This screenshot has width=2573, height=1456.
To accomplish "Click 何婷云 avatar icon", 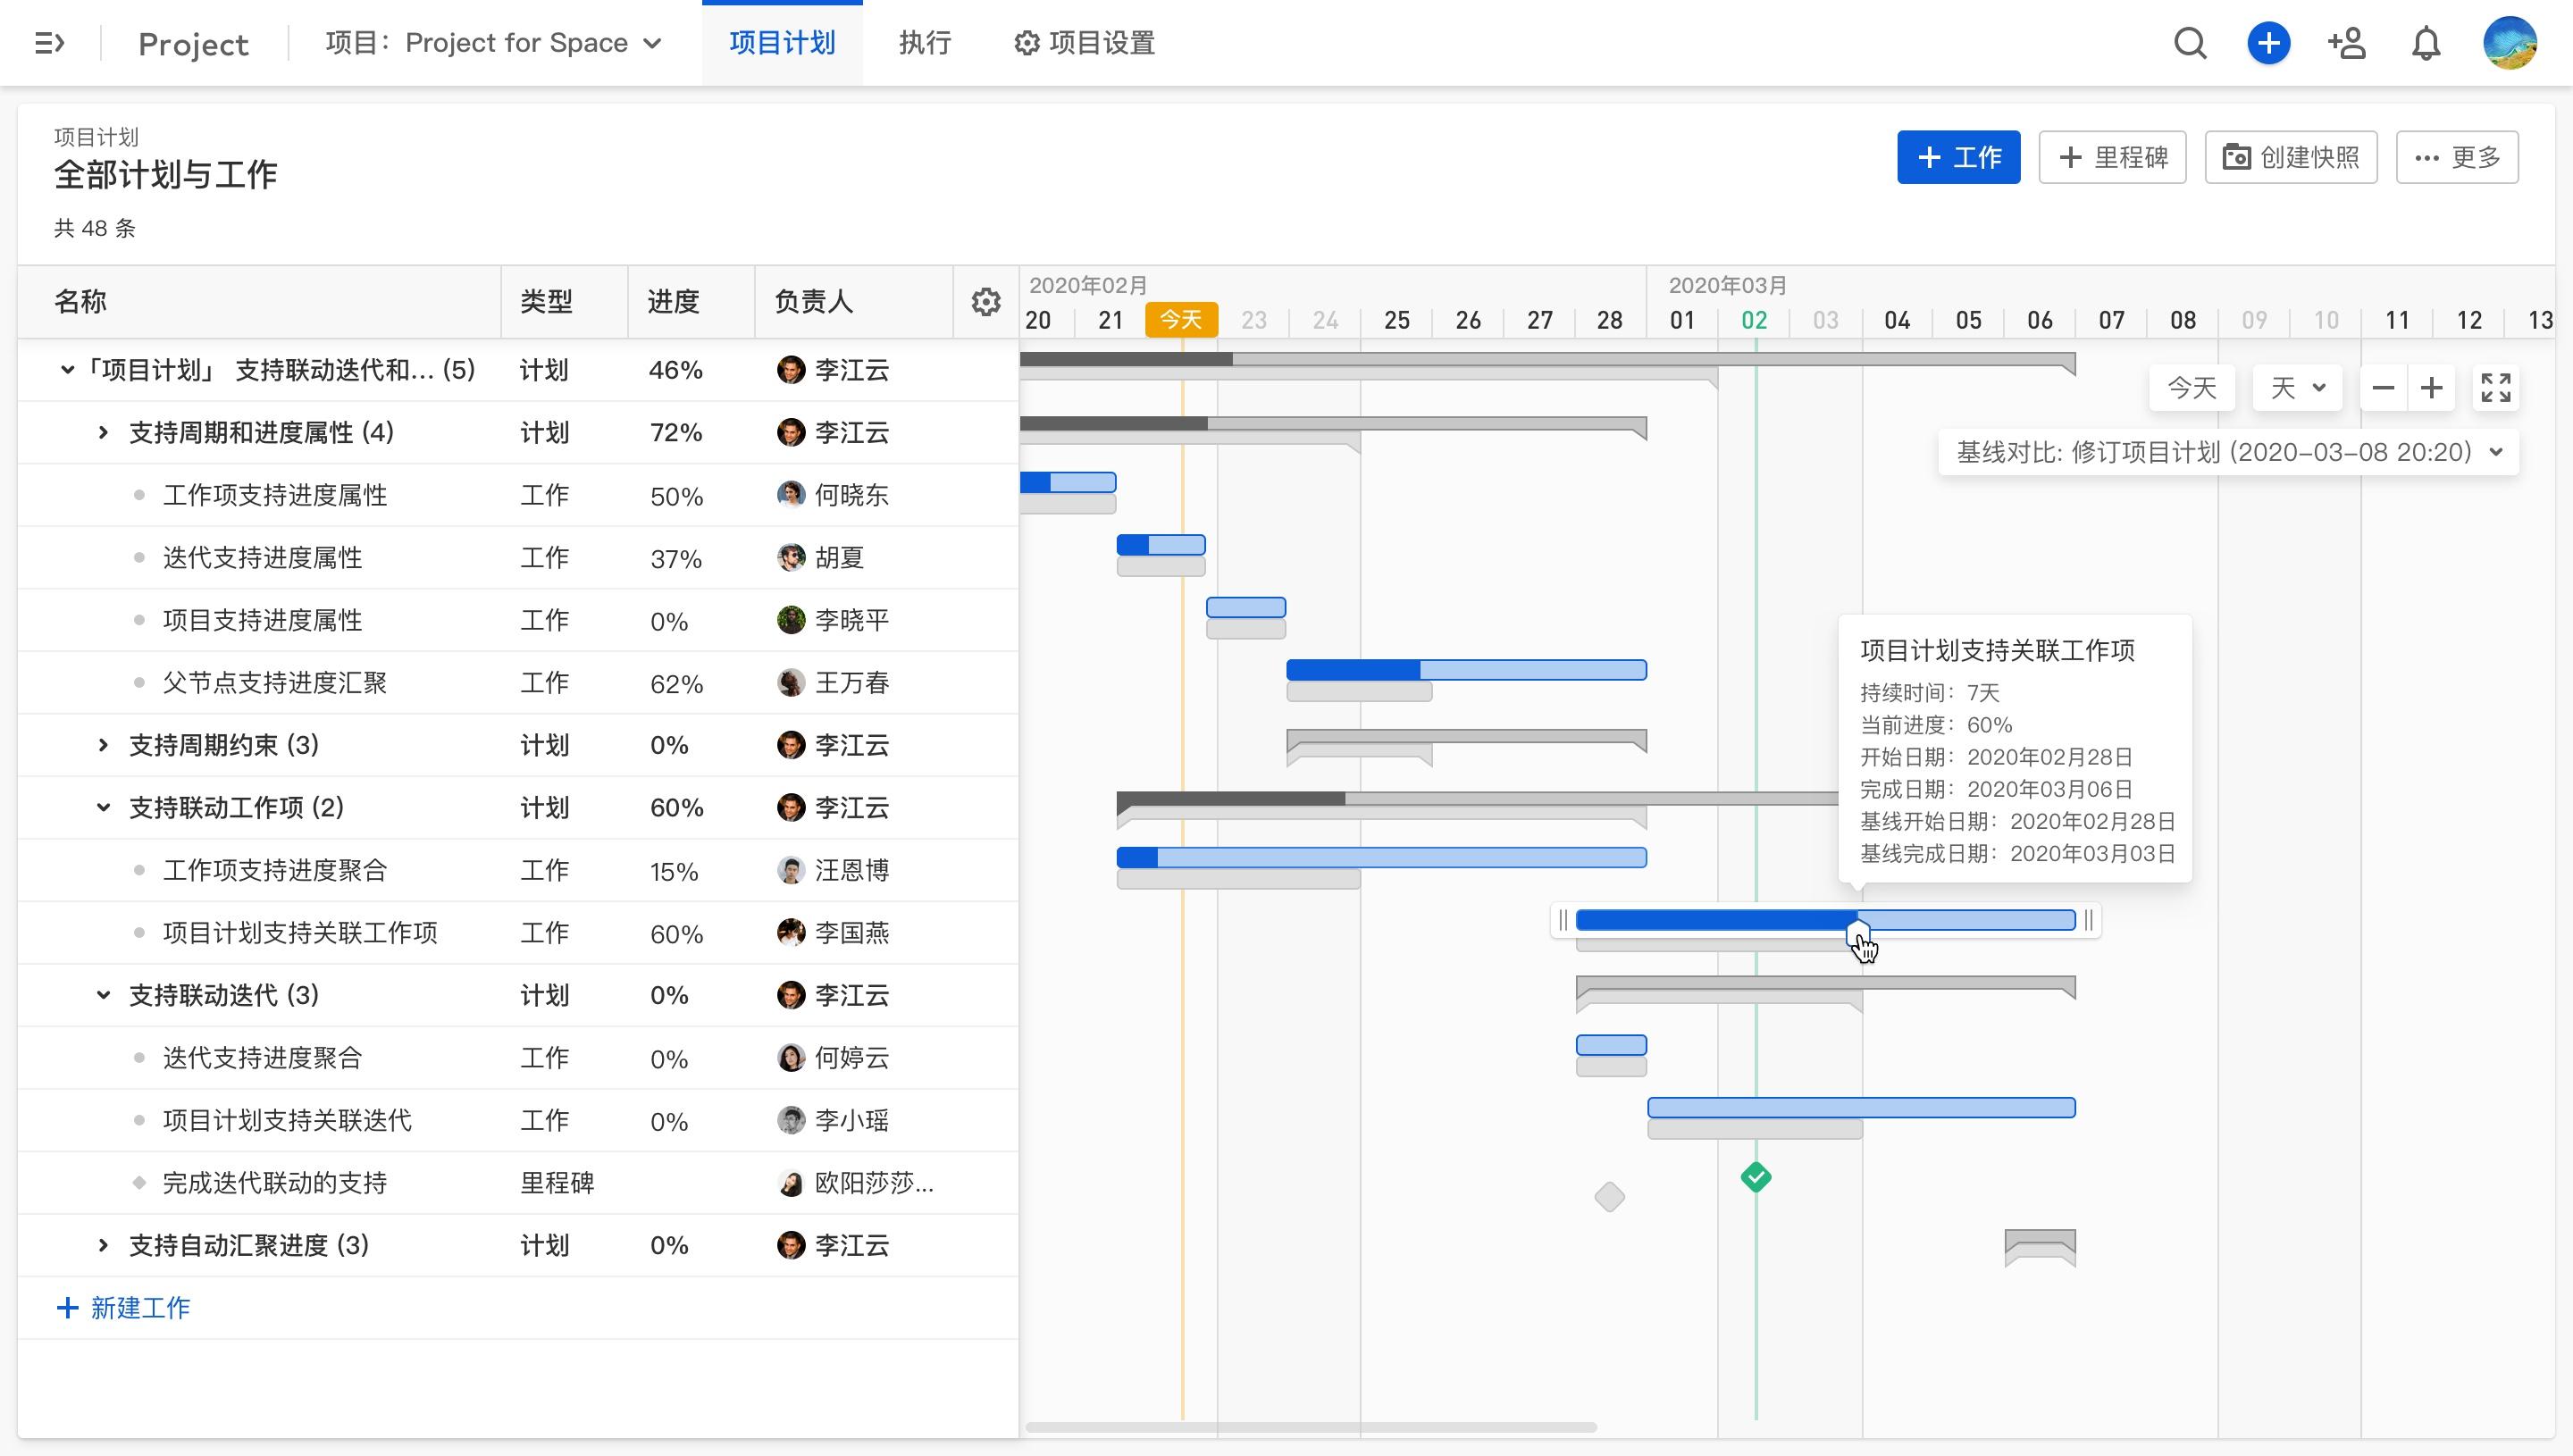I will pyautogui.click(x=791, y=1058).
